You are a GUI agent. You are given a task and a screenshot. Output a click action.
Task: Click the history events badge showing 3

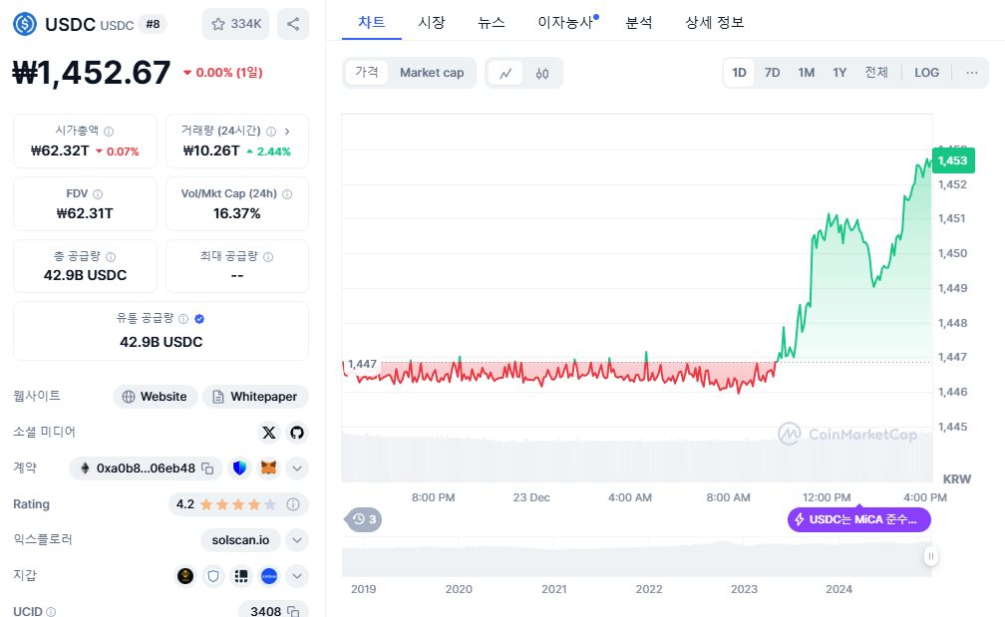[x=364, y=519]
